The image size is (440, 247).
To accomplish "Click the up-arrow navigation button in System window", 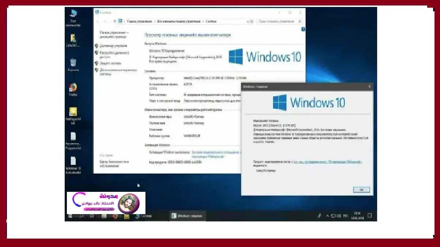I will pyautogui.click(x=115, y=22).
